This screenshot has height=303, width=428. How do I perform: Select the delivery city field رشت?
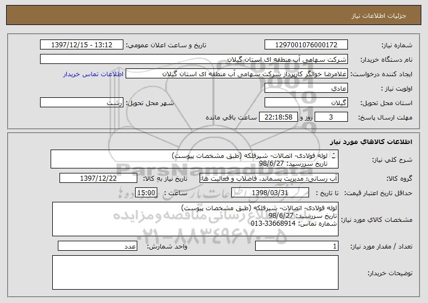[82, 103]
